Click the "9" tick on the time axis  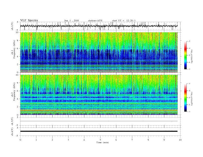tap(164, 140)
